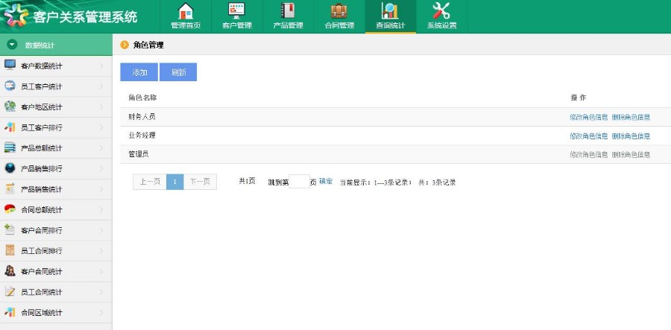This screenshot has height=330, width=671.
Task: Click the 刷新 button
Action: 178,72
